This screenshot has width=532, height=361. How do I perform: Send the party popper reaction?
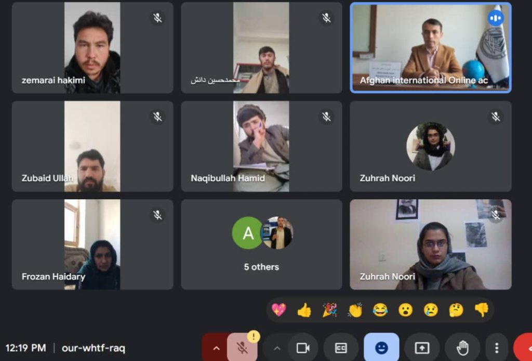click(x=329, y=310)
